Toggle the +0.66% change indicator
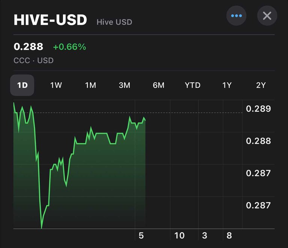Screen dimensions: 288x248 69,47
